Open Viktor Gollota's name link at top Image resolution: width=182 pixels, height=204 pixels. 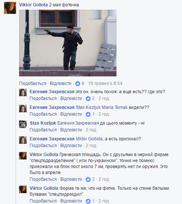click(x=33, y=5)
